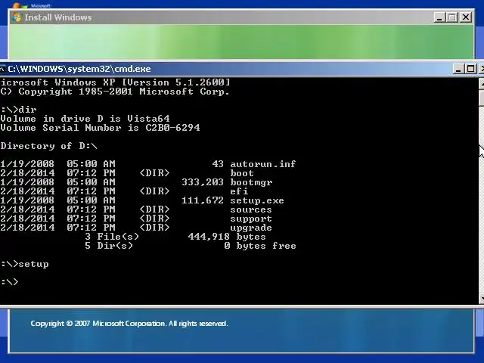Click the Install Windows flag icon
This screenshot has width=484, height=363.
pos(17,17)
